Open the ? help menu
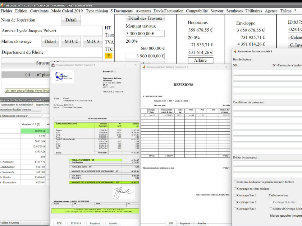Viewport: 302px width, 226px height. [x=295, y=11]
